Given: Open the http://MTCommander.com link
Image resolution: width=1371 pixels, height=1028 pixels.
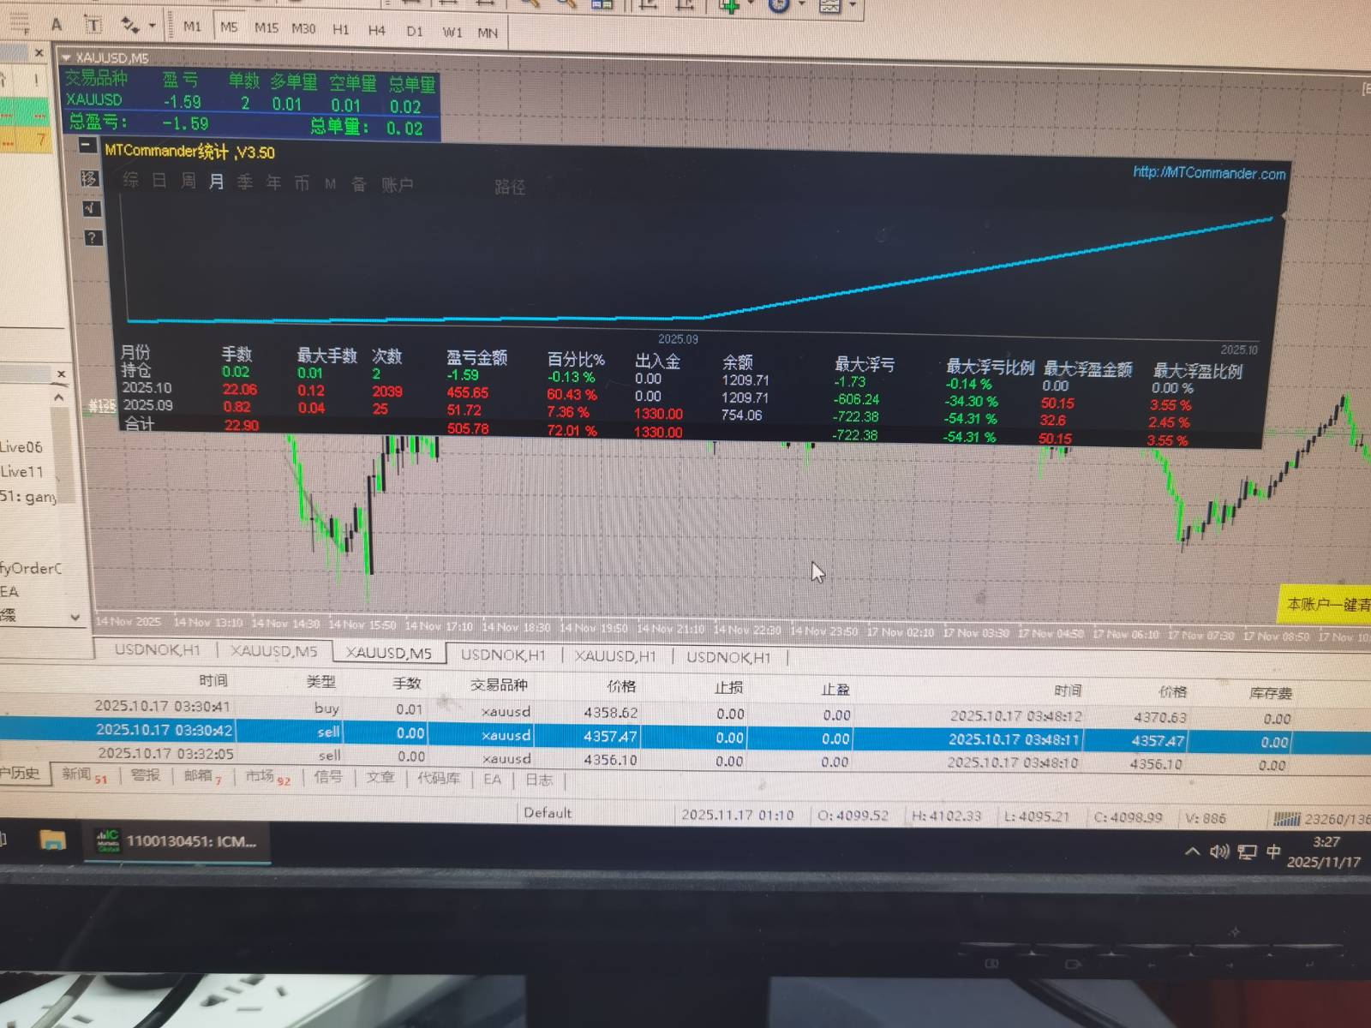Looking at the screenshot, I should [x=1209, y=173].
